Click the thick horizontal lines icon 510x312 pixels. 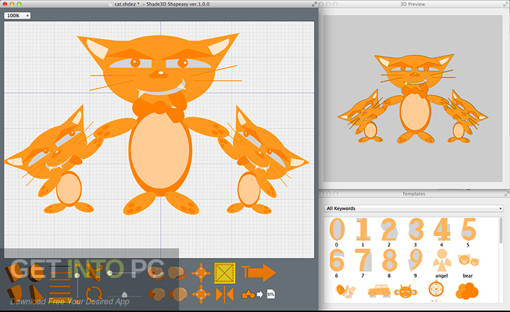(x=60, y=294)
